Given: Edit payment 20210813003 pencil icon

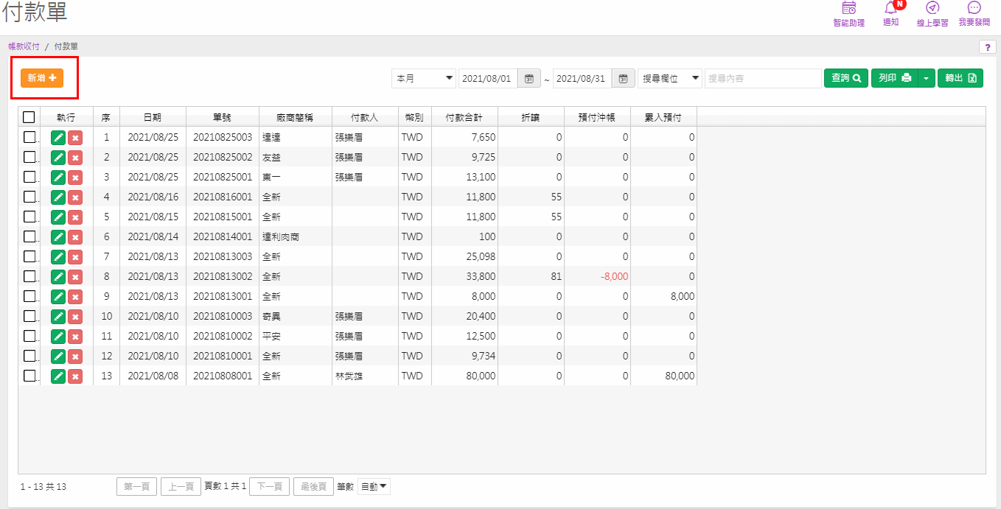Looking at the screenshot, I should pyautogui.click(x=58, y=257).
